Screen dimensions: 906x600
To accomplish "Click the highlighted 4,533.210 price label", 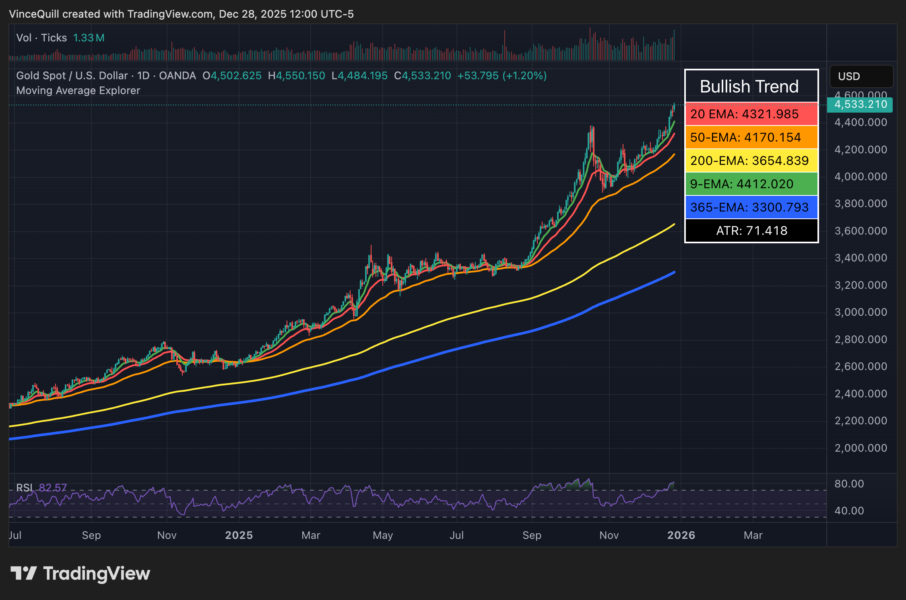I will click(860, 105).
